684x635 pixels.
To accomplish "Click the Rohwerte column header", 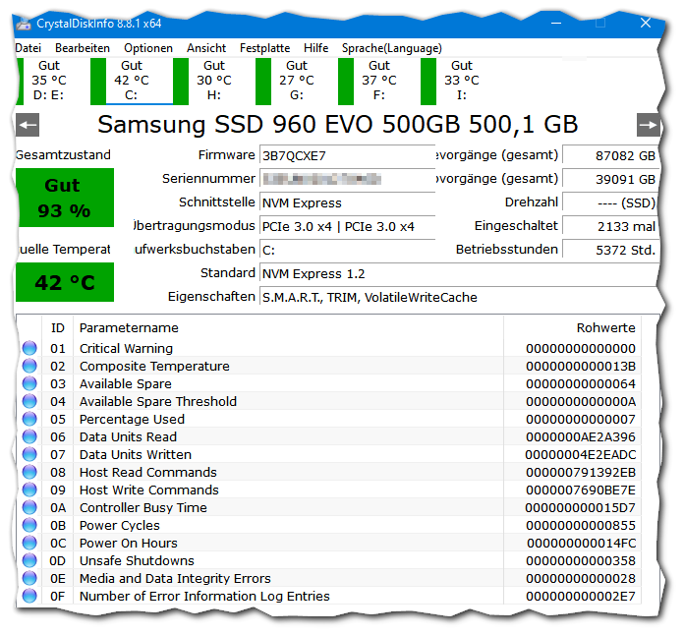I will (572, 327).
